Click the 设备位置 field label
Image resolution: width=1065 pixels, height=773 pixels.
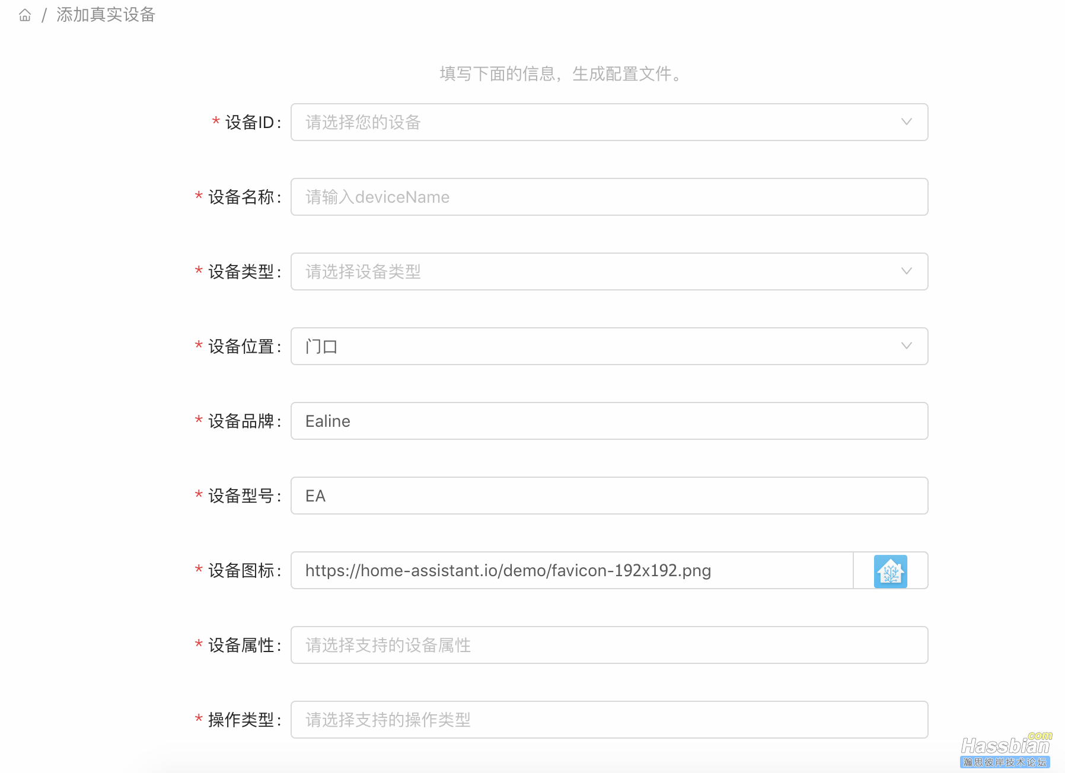(x=244, y=347)
